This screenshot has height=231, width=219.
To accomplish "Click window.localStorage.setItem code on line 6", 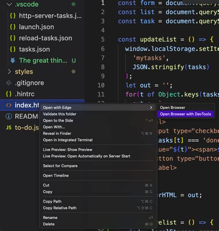I will coord(172,49).
